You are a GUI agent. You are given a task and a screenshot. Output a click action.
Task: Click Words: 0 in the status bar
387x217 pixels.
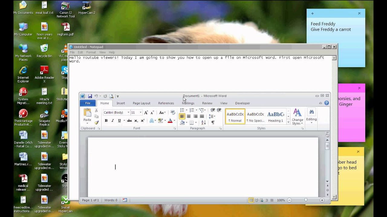pyautogui.click(x=111, y=200)
